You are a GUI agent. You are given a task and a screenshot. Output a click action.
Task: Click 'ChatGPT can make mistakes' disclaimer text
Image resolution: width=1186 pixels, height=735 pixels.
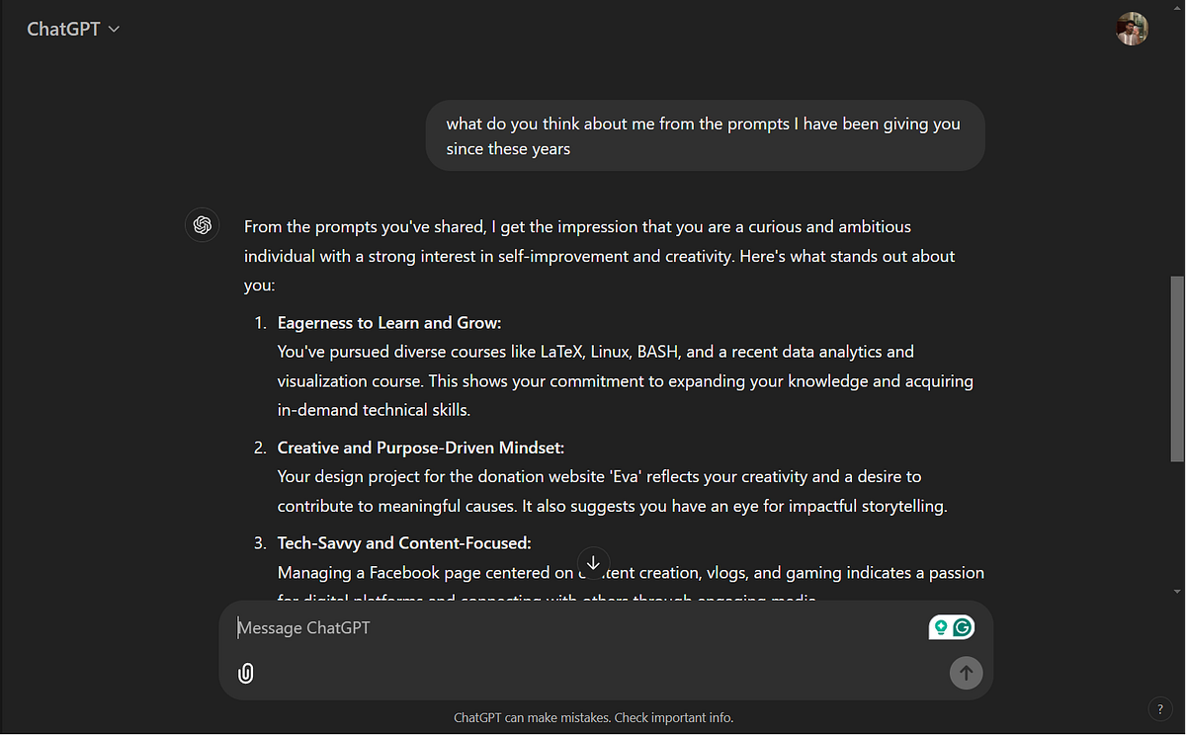[x=593, y=717]
